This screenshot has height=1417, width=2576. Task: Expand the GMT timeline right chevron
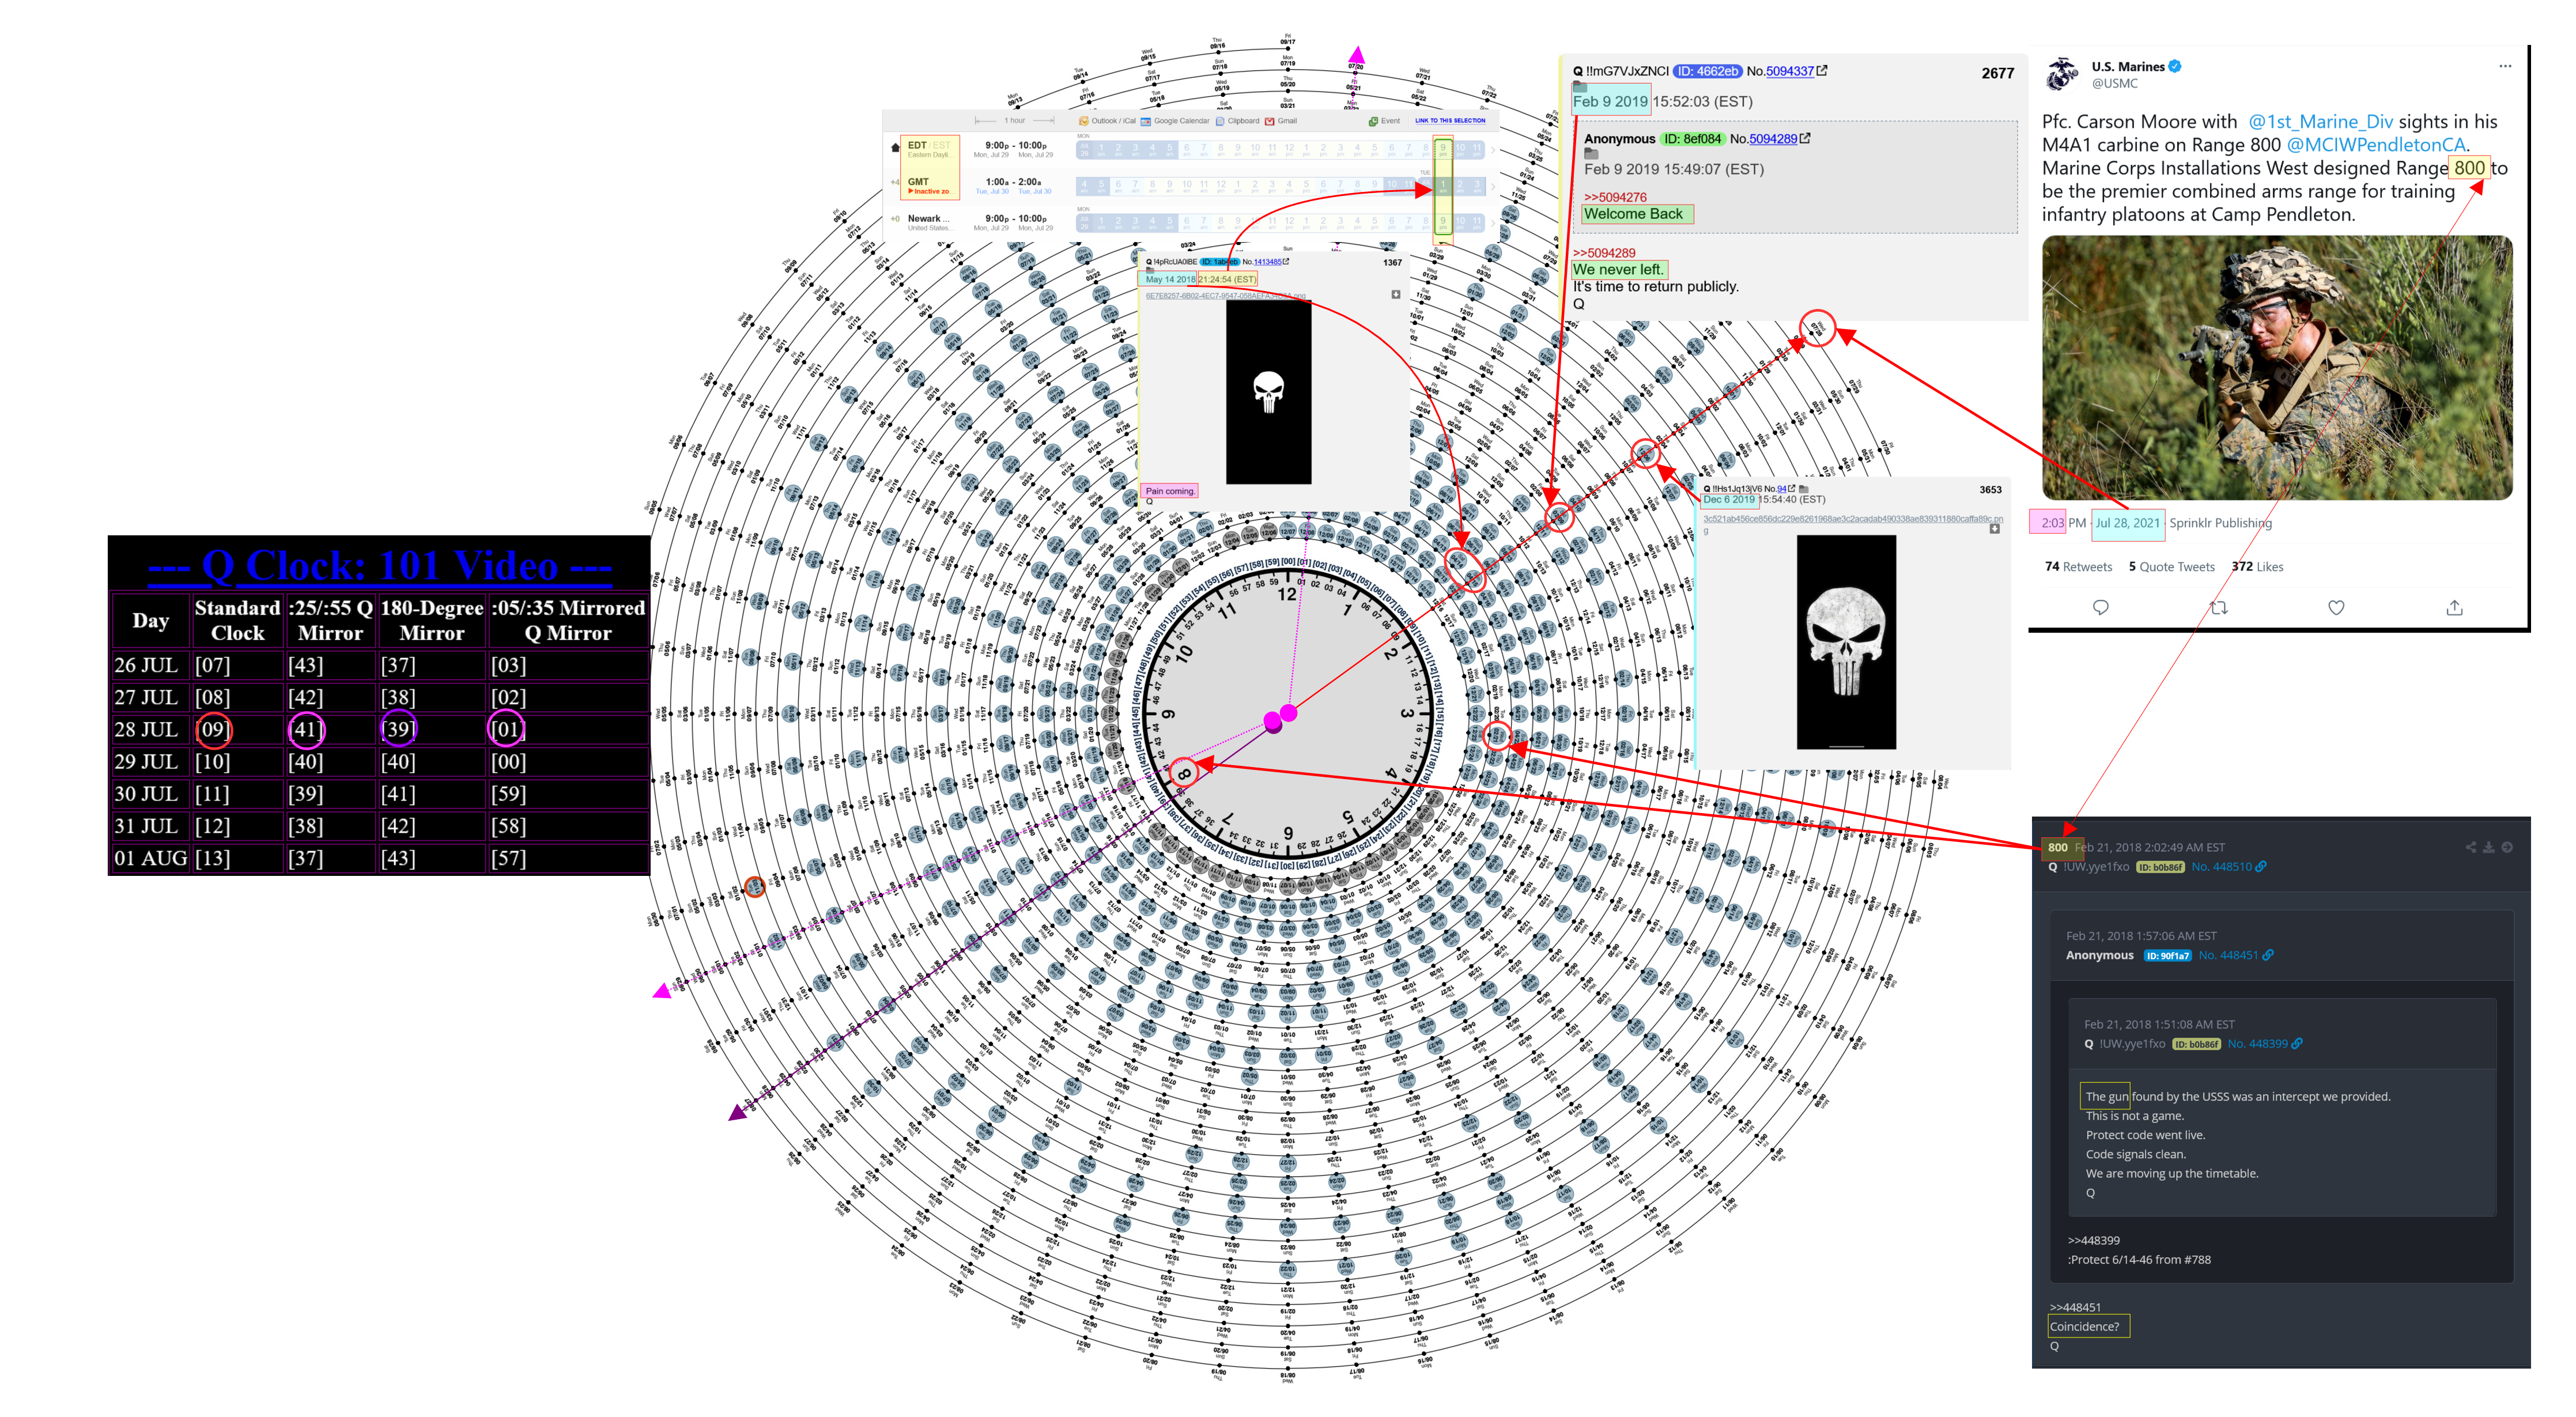coord(1493,186)
